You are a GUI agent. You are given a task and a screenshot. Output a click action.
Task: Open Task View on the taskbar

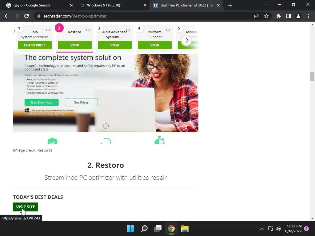158,229
